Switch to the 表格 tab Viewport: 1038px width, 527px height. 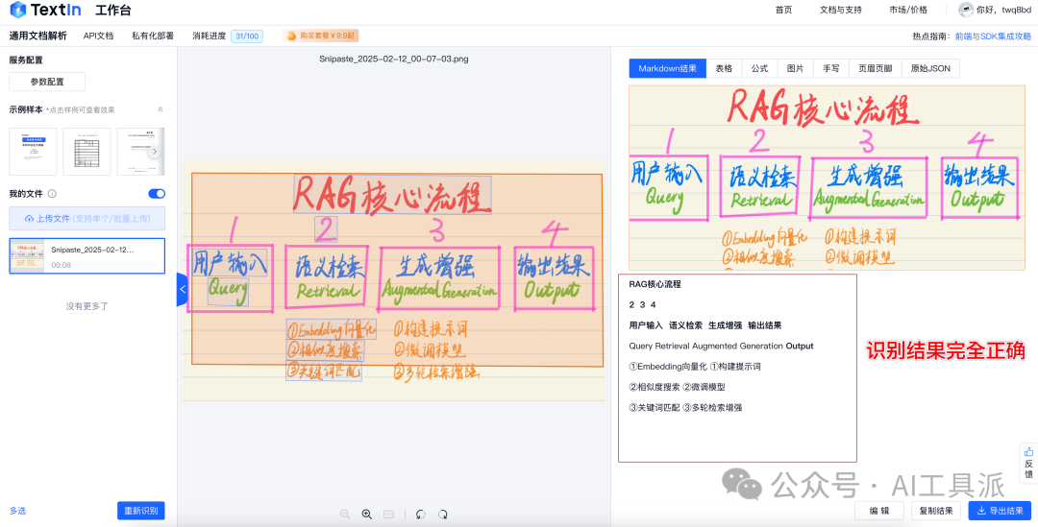tap(725, 69)
